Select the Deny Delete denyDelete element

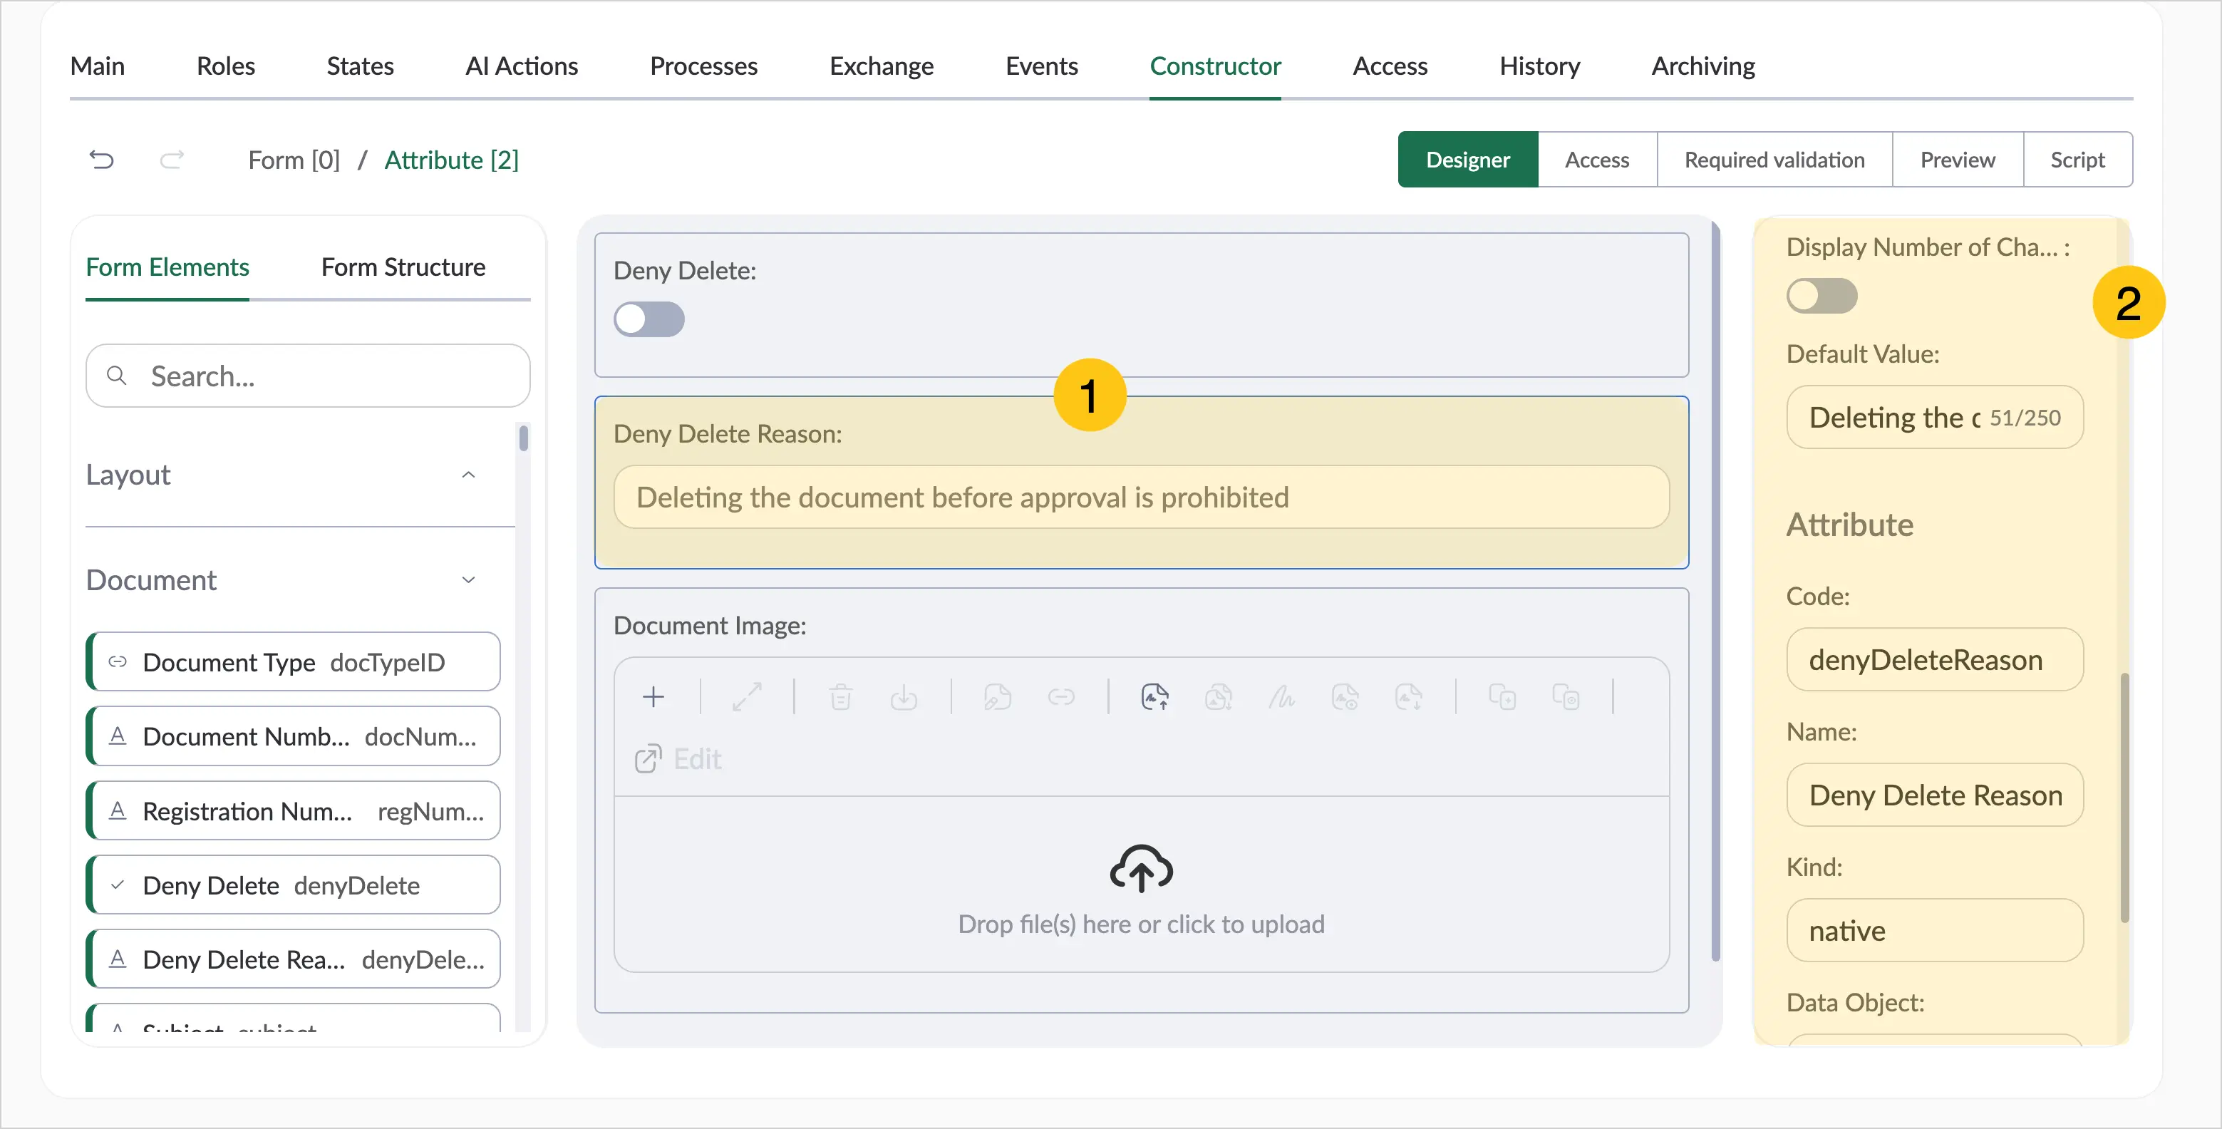294,885
